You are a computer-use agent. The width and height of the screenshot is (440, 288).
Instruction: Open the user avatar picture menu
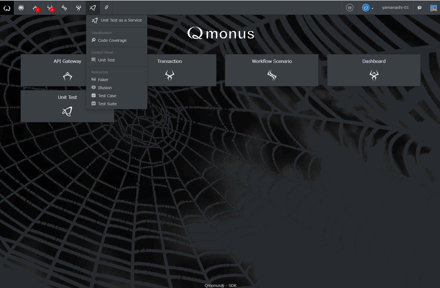(x=433, y=8)
